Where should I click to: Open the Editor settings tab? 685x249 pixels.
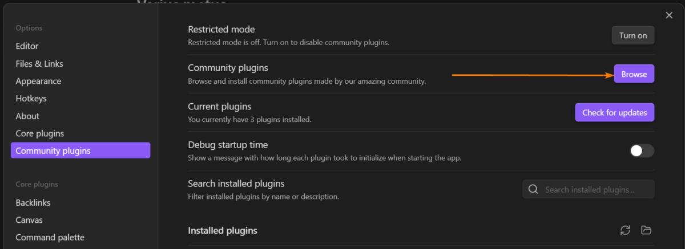coord(27,46)
